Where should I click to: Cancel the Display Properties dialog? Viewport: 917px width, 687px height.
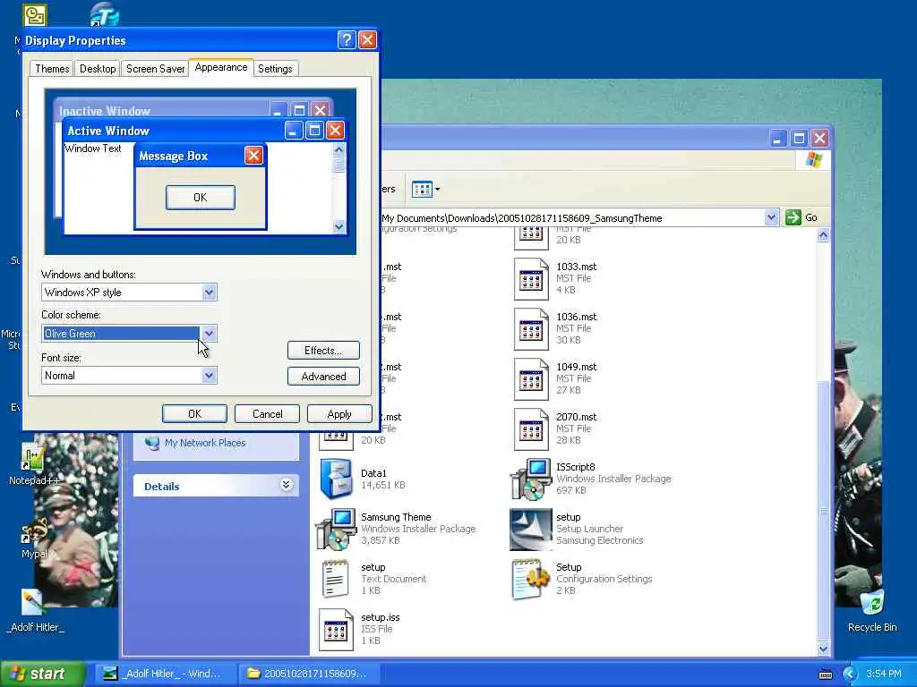tap(267, 413)
